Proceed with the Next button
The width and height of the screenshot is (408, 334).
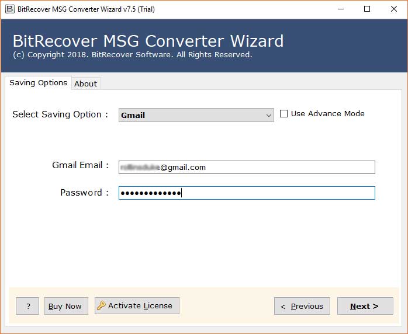[365, 306]
